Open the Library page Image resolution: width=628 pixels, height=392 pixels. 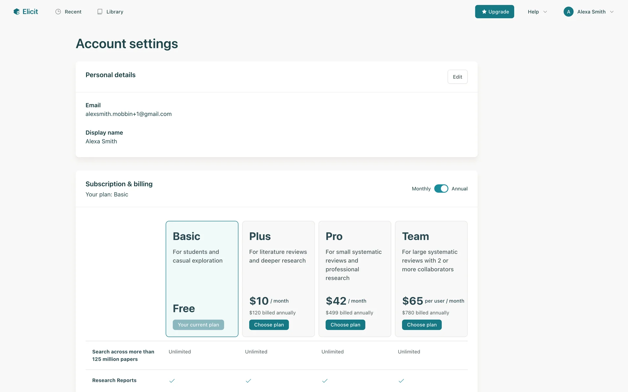point(114,12)
